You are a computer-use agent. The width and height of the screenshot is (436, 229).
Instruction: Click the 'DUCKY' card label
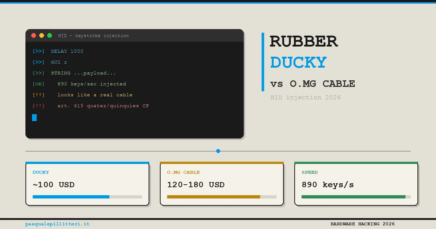[41, 172]
